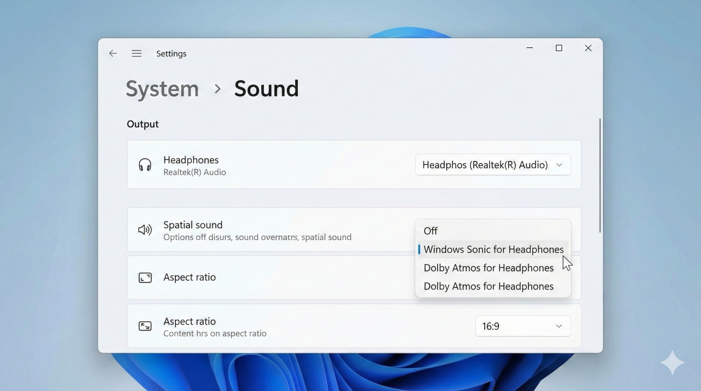701x391 pixels.
Task: Click the back arrow in Settings
Action: click(113, 53)
